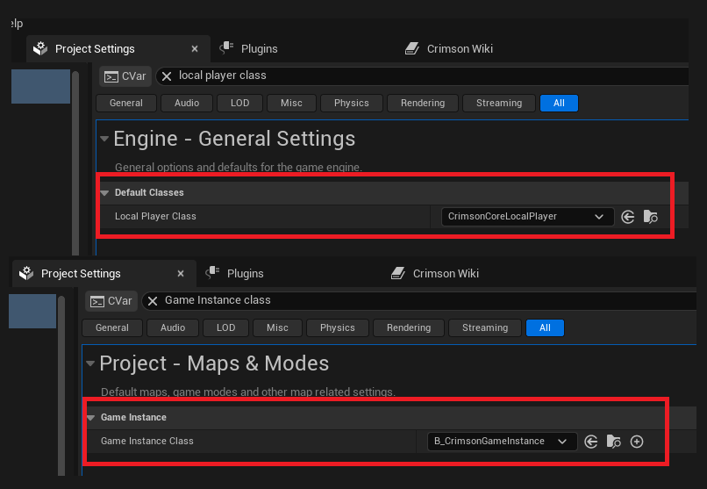Select the lower General filter
Viewport: 707px width, 489px height.
click(112, 328)
